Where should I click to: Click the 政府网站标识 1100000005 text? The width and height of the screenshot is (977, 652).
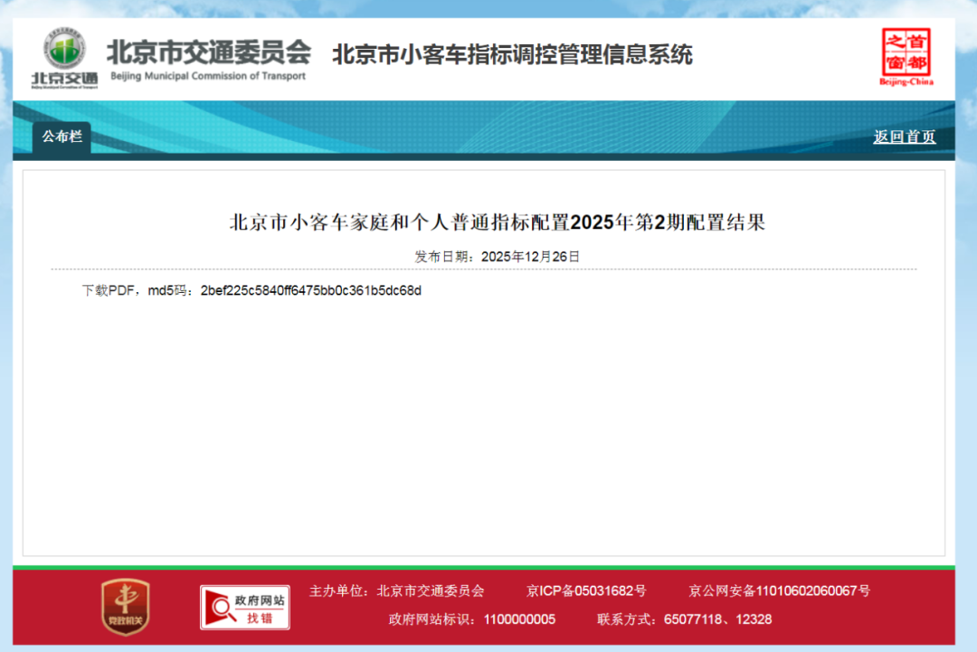point(471,619)
